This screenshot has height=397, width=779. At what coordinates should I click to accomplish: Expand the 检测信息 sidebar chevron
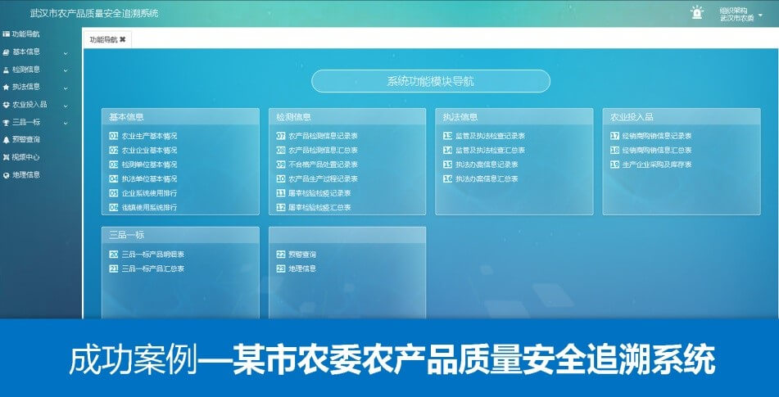point(66,70)
